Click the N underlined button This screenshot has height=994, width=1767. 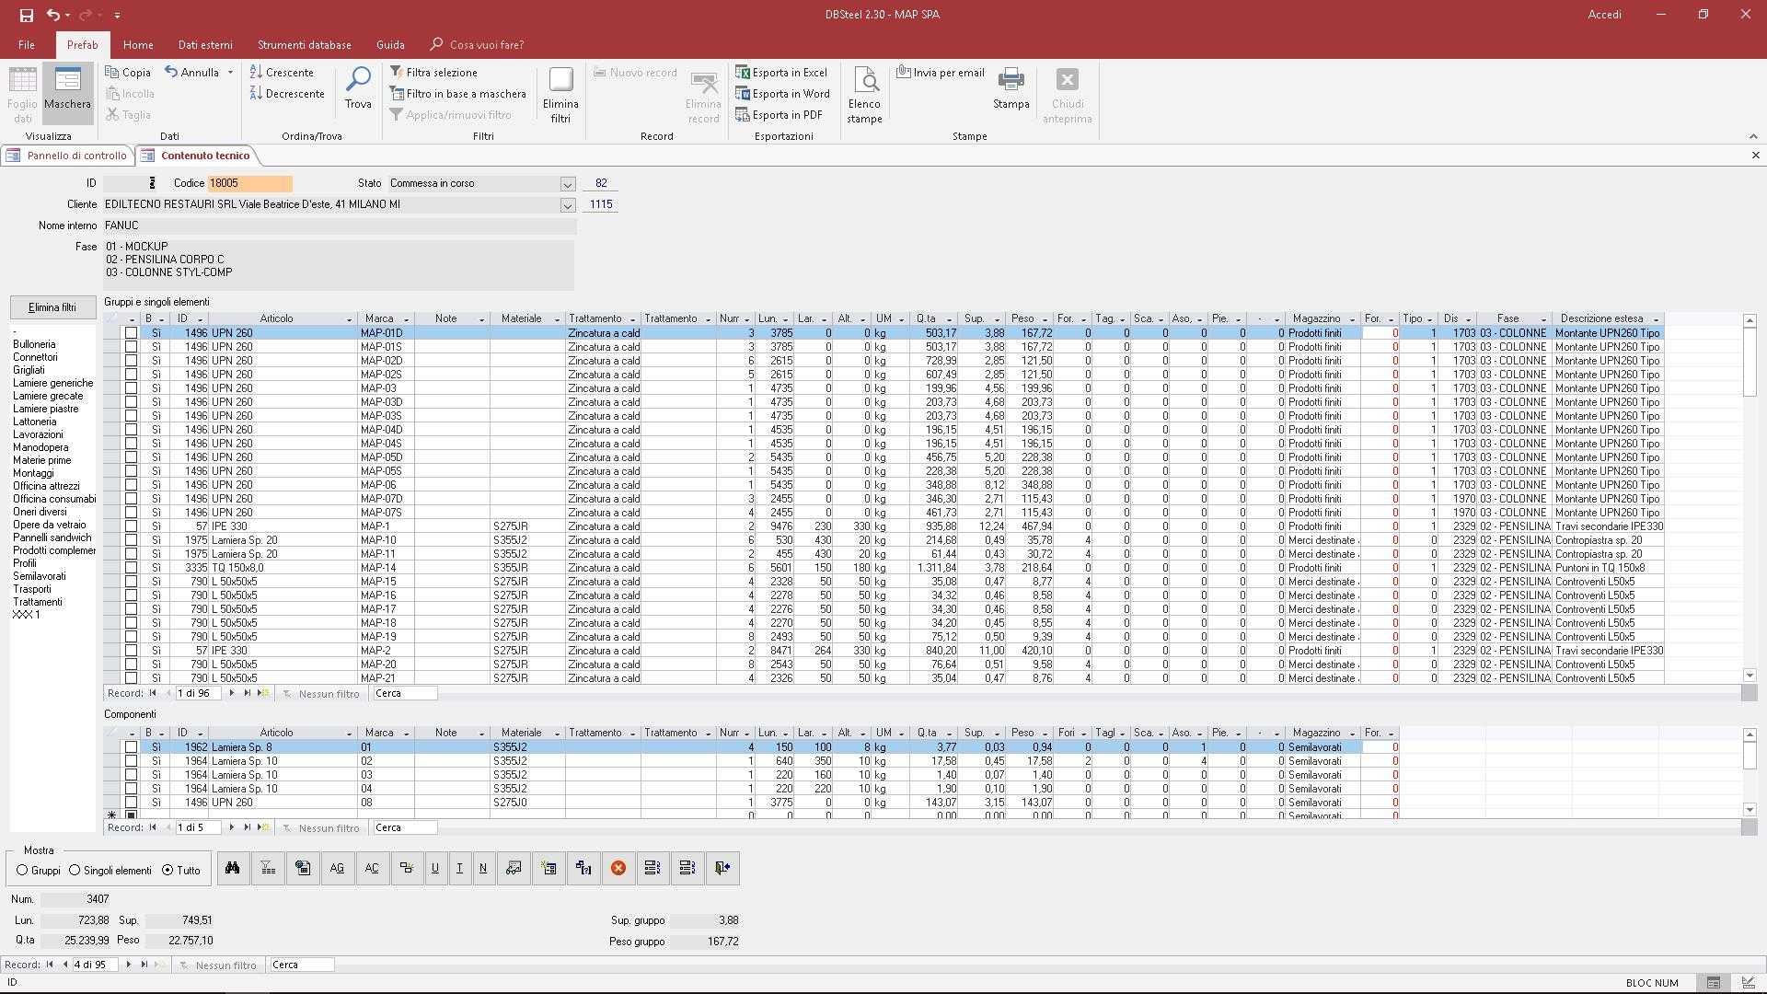483,868
